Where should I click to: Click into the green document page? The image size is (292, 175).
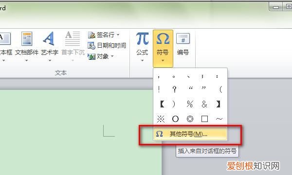(81, 132)
